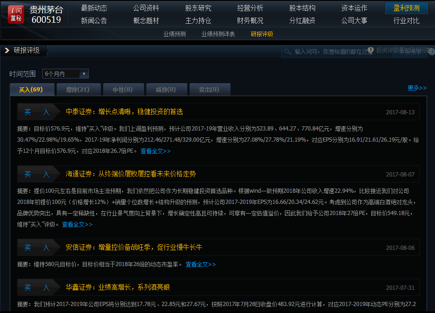Open 主力持仓 navigation item
Viewport: 435px width, 313px height.
tap(198, 20)
